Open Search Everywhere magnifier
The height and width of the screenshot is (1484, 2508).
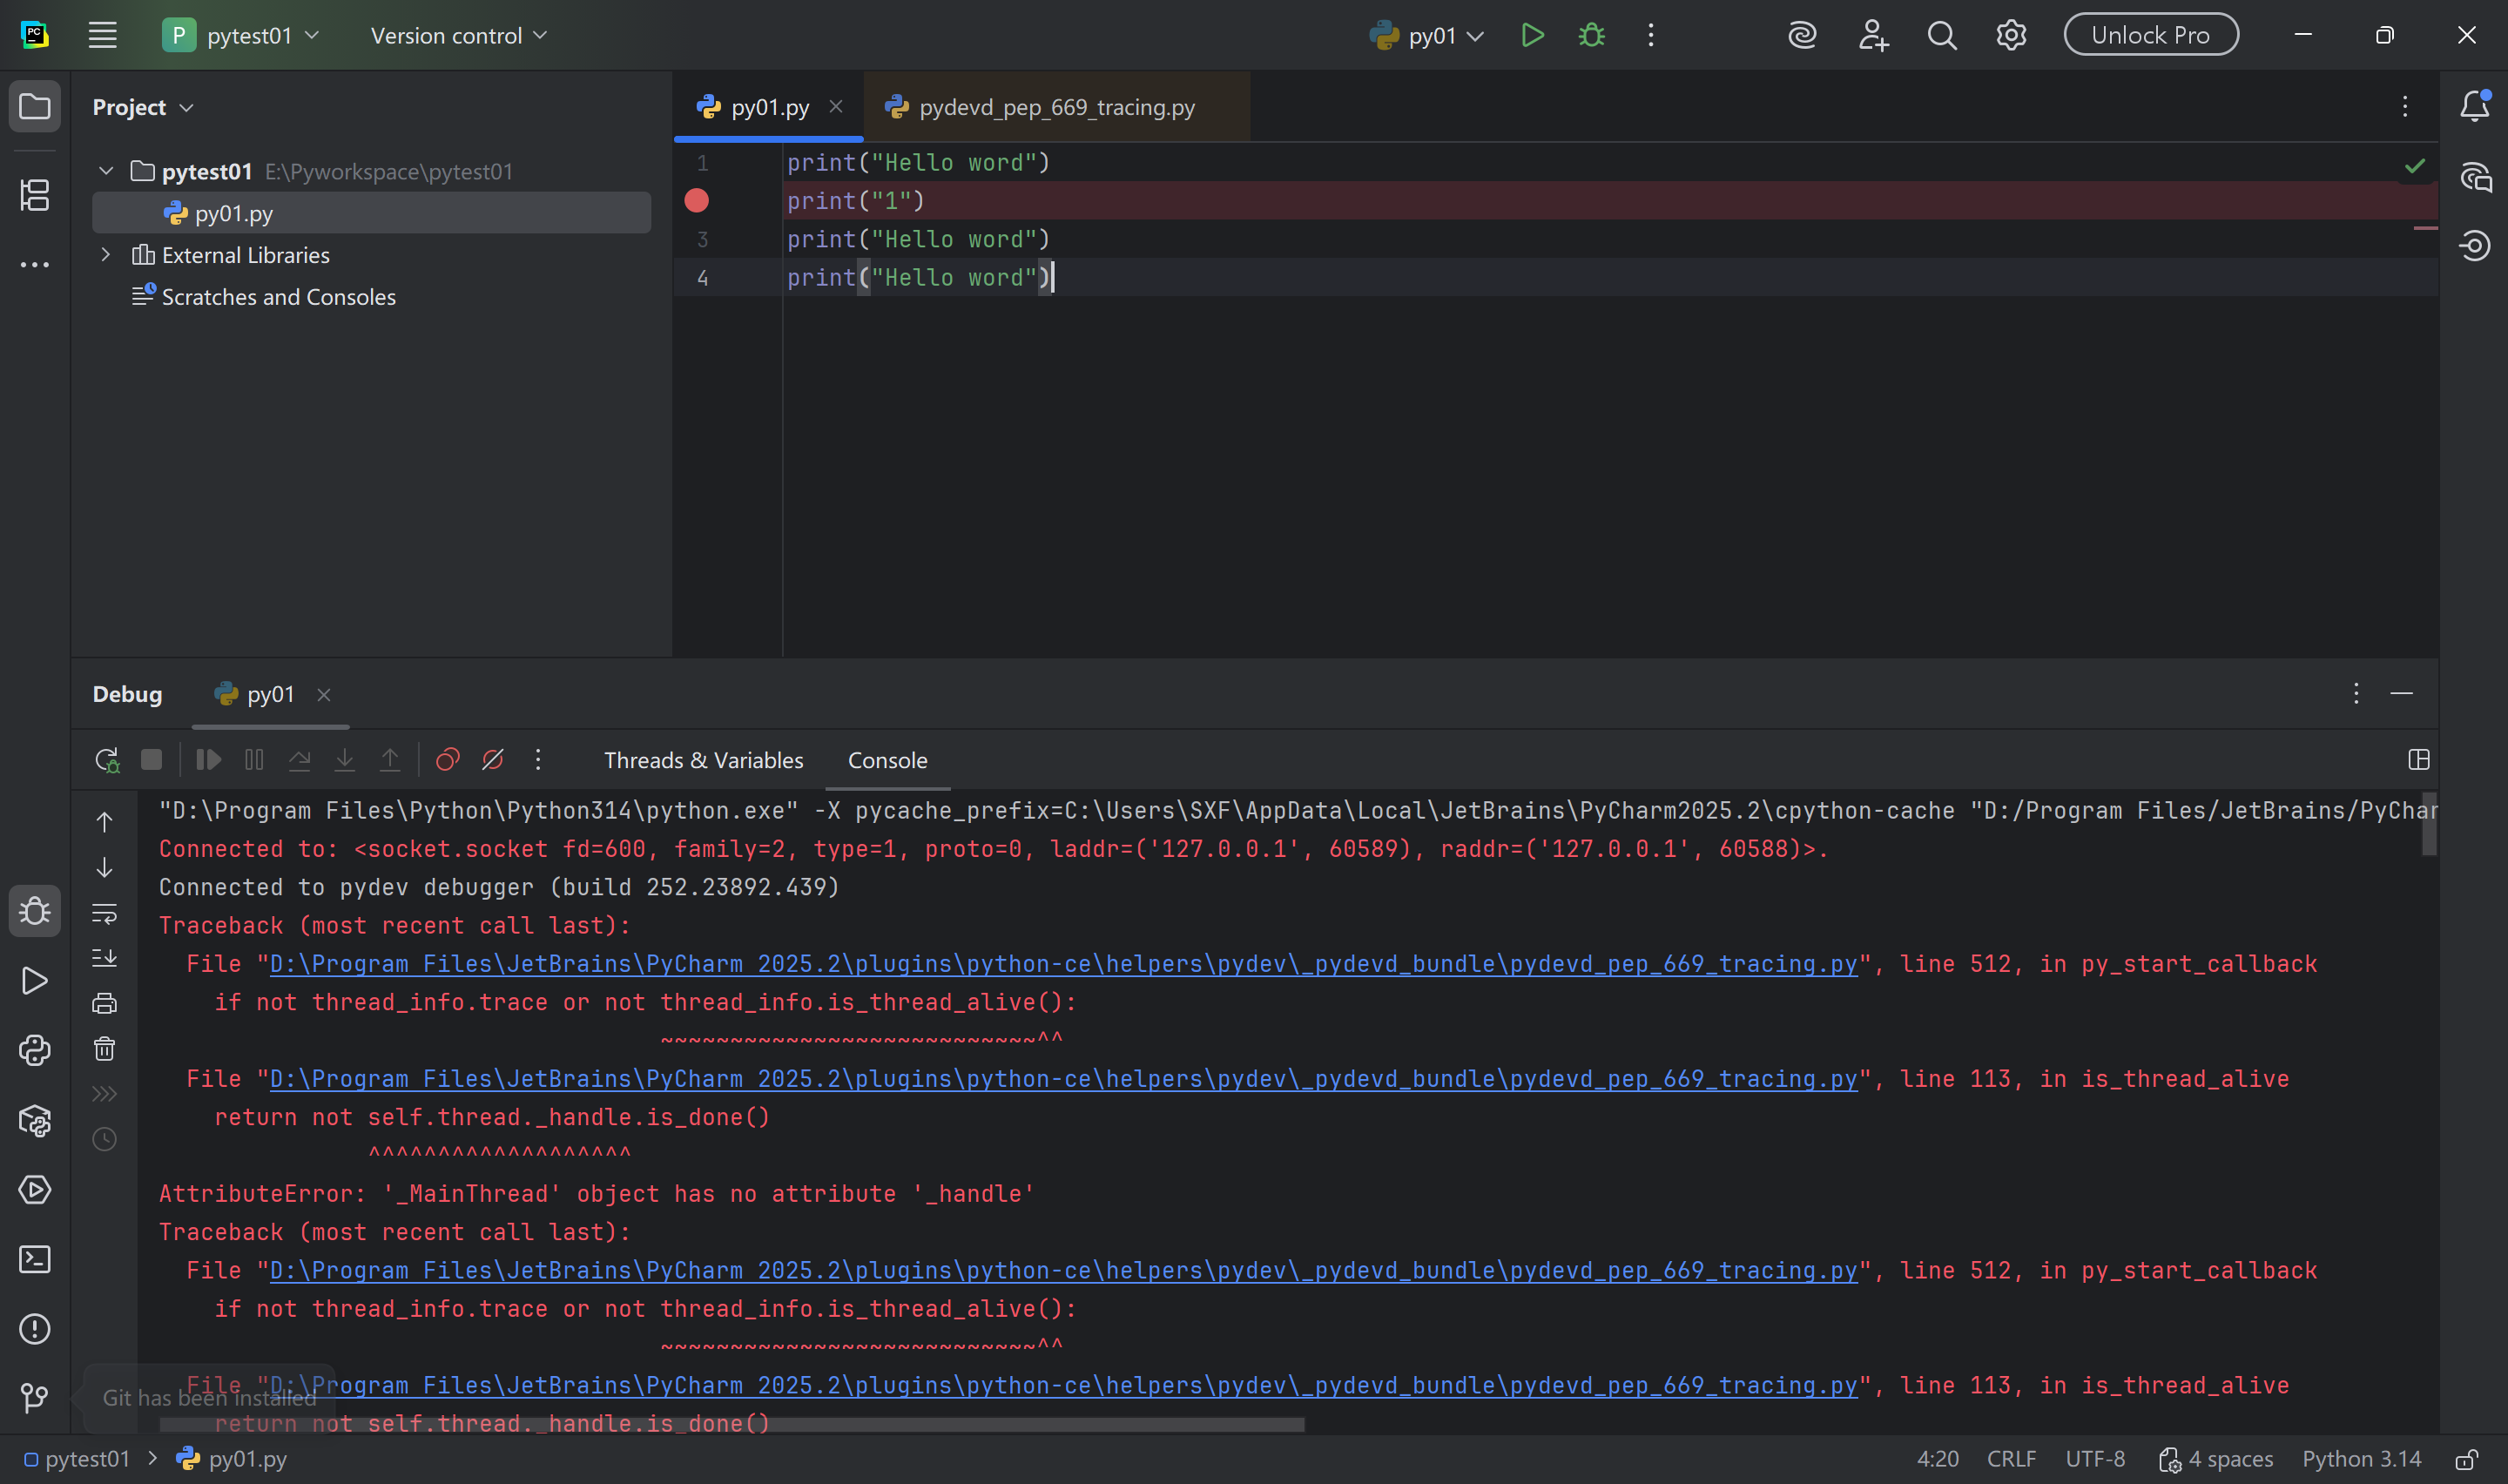(x=1941, y=36)
